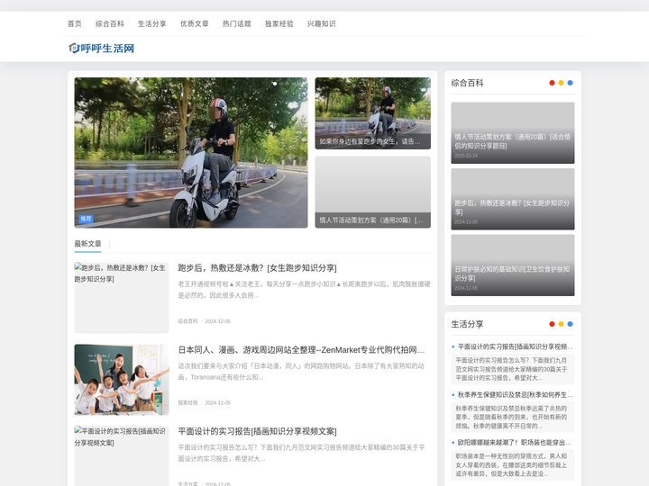The width and height of the screenshot is (649, 486).
Task: Open the 情人节活动策划方案 featured card under banner
Action: coord(372,193)
